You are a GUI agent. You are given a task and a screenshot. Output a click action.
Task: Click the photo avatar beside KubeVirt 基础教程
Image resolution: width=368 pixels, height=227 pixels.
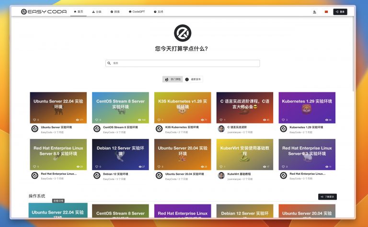click(x=221, y=175)
